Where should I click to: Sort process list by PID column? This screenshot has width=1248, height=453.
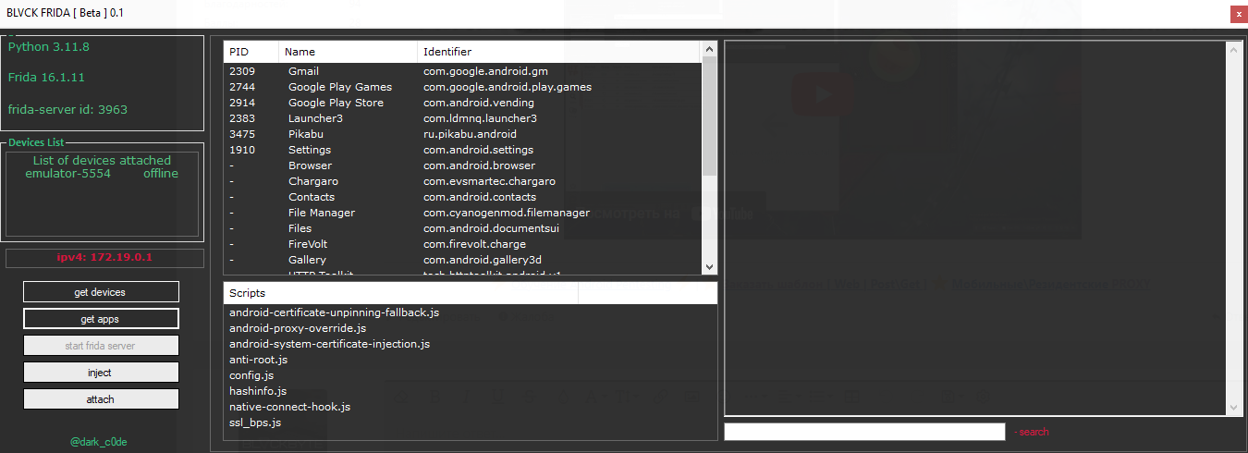point(251,52)
